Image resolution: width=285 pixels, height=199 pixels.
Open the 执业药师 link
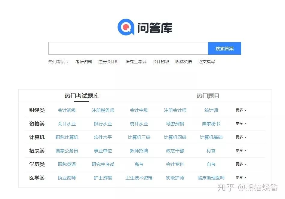(67, 178)
